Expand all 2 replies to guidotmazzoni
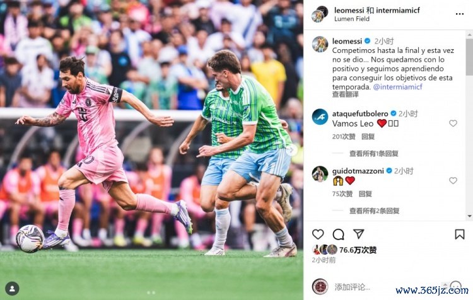473x300 pixels. (x=375, y=211)
